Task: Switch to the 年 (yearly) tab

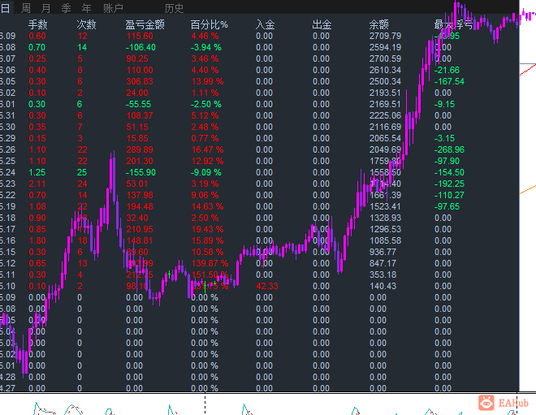Action: (x=86, y=8)
